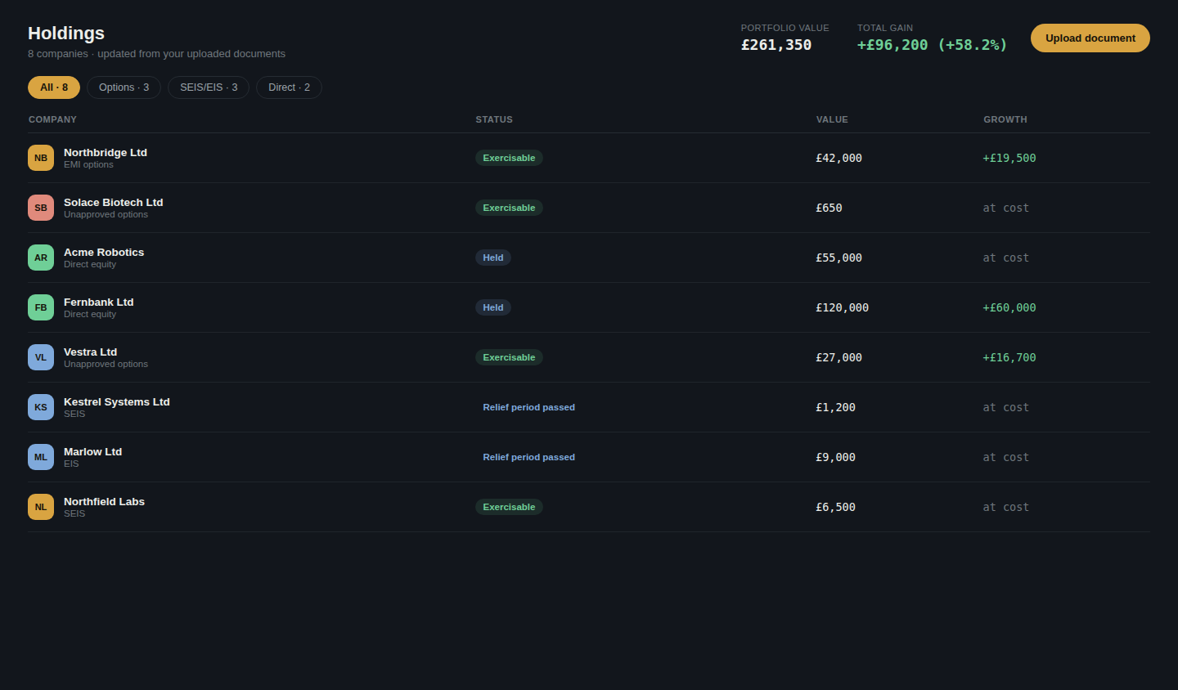Click the AR avatar for Acme Robotics
The width and height of the screenshot is (1178, 690).
pos(41,258)
